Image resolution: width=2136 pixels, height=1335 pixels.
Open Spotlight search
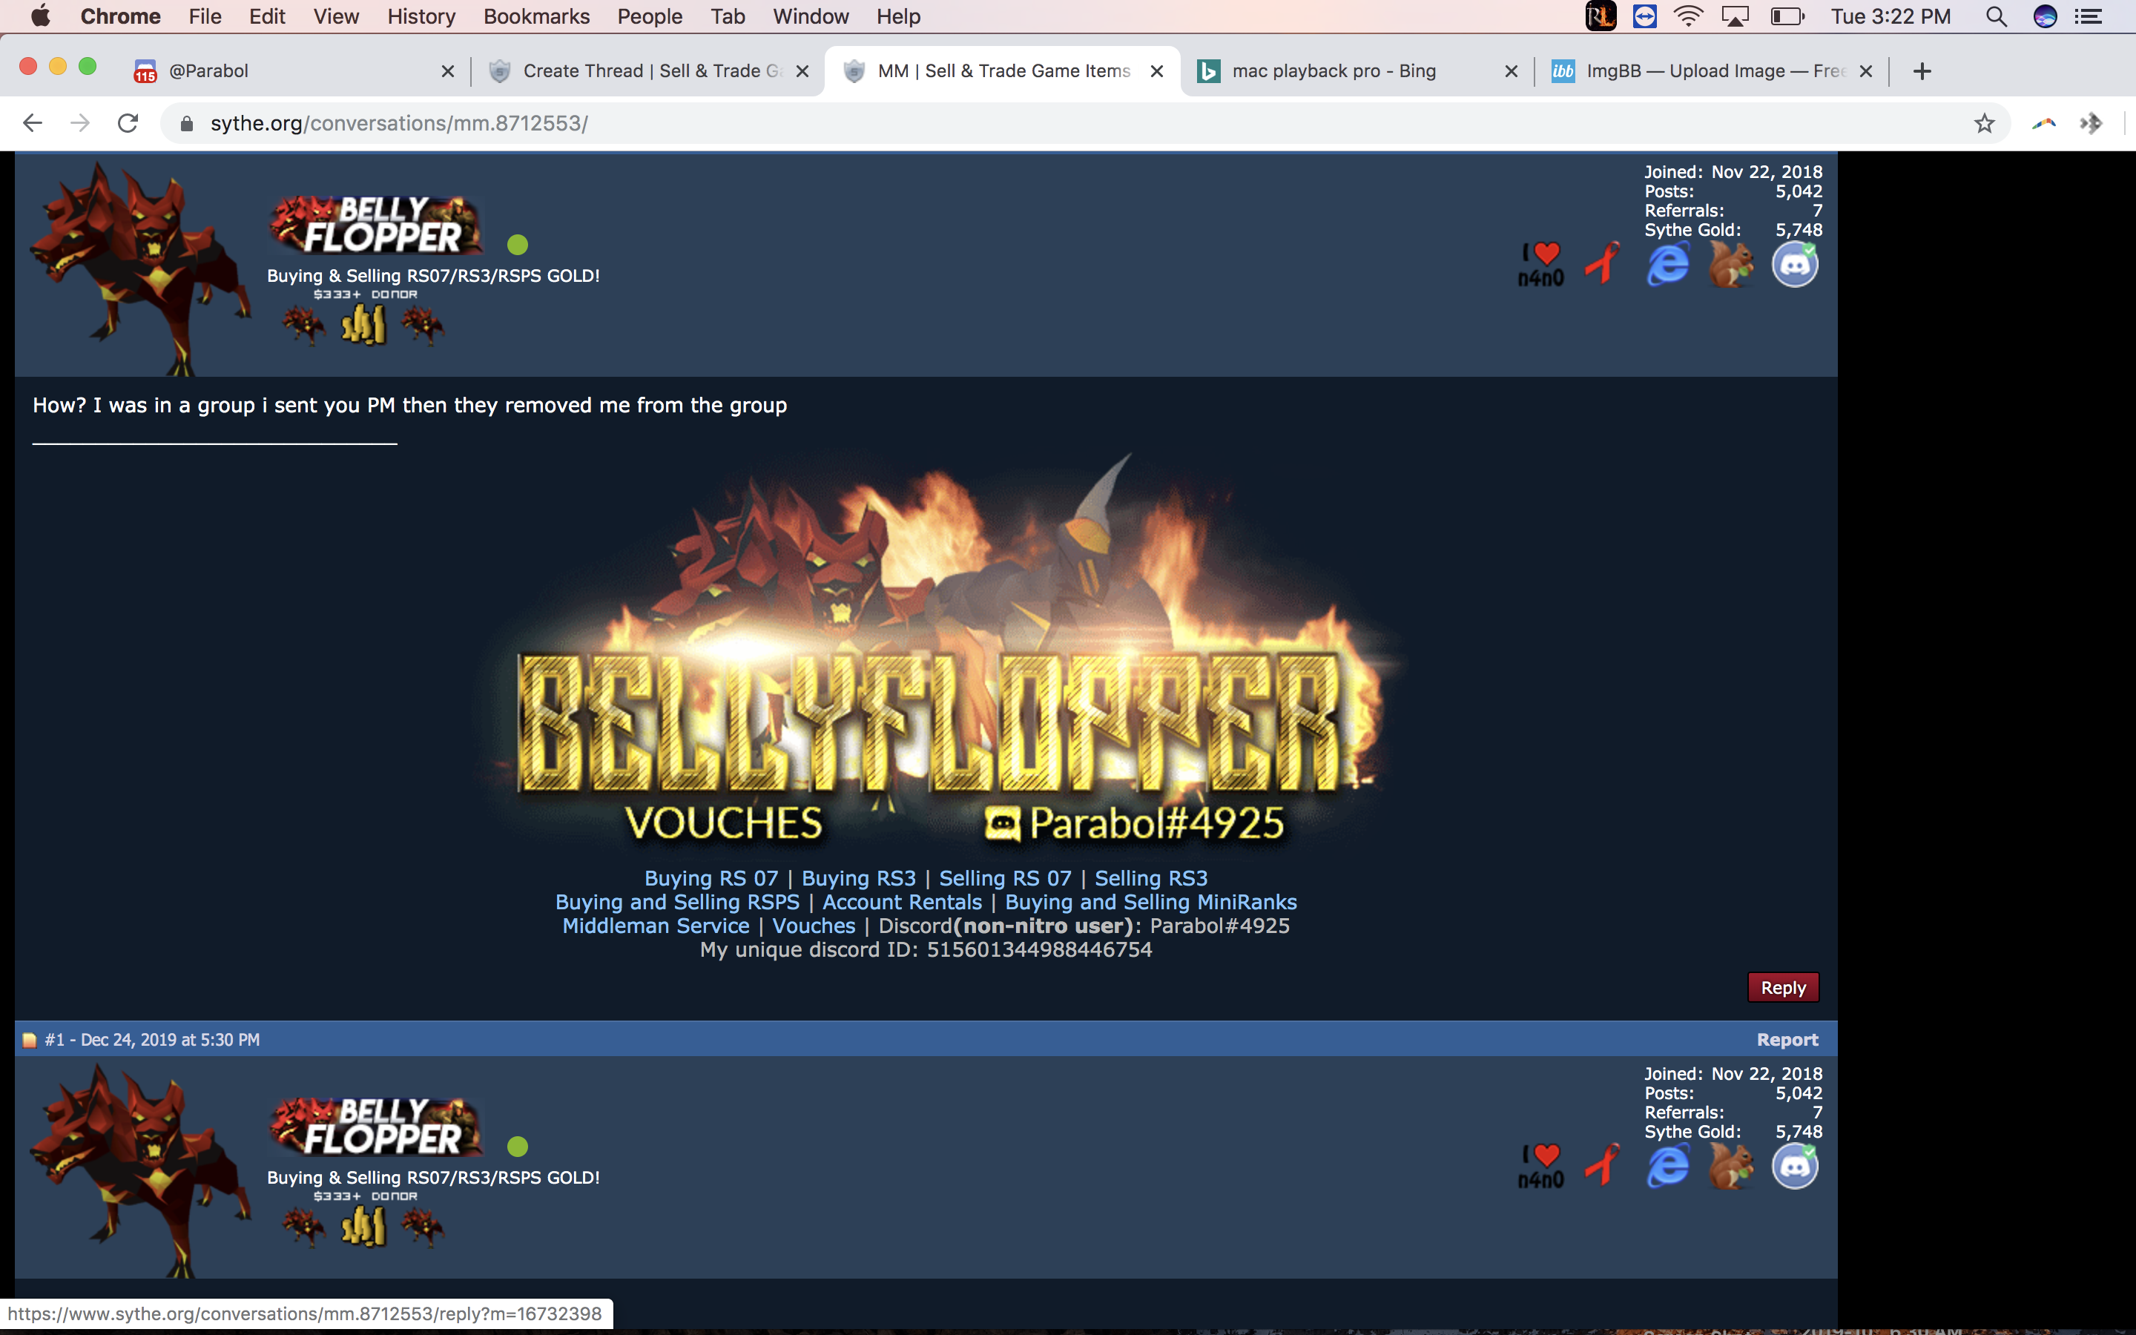pyautogui.click(x=1997, y=16)
